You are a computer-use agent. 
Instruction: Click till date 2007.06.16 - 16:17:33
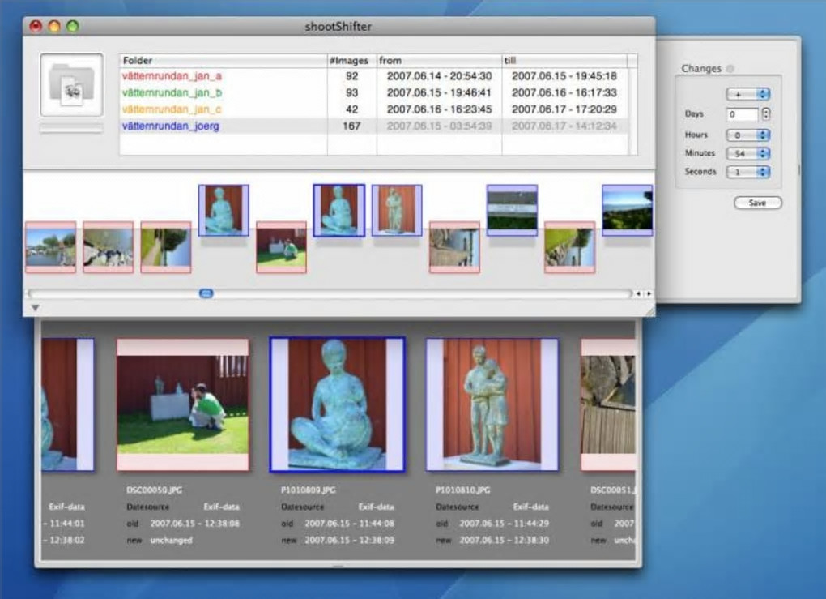click(x=564, y=92)
